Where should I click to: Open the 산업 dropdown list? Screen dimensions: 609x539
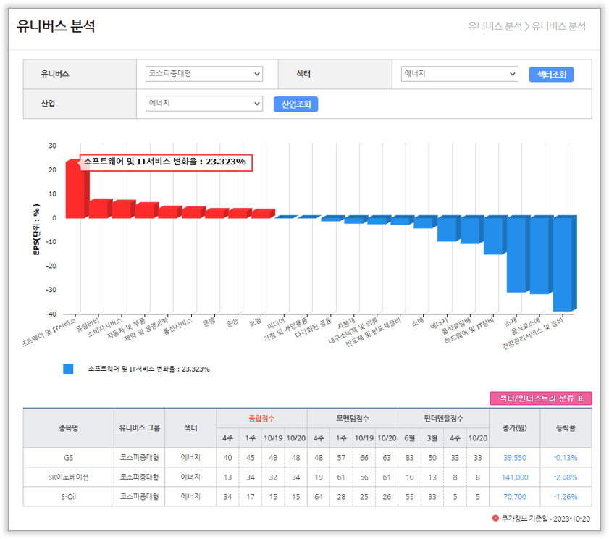point(203,104)
